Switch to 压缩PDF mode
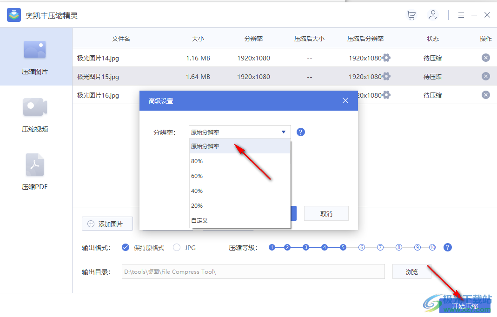This screenshot has width=497, height=317. (35, 172)
